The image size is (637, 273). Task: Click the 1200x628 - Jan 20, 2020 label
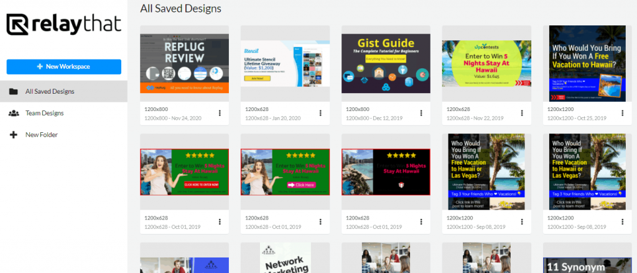(273, 119)
